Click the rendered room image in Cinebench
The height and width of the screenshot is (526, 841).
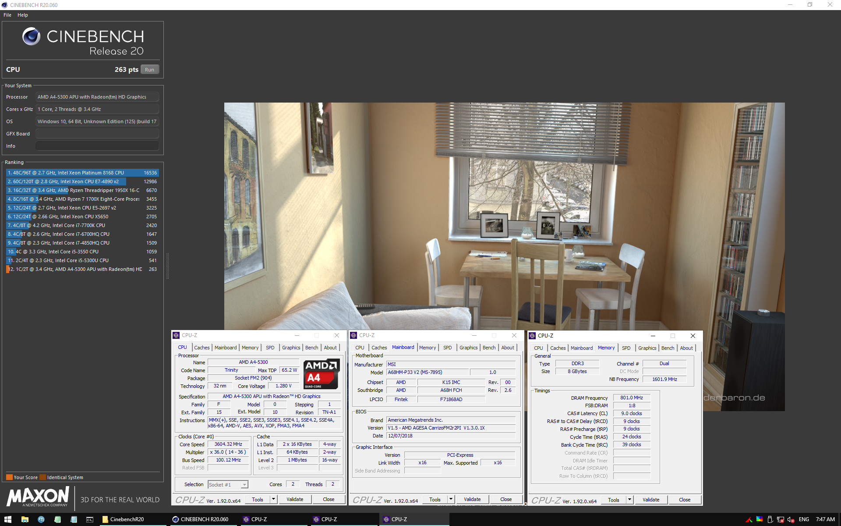(504, 256)
